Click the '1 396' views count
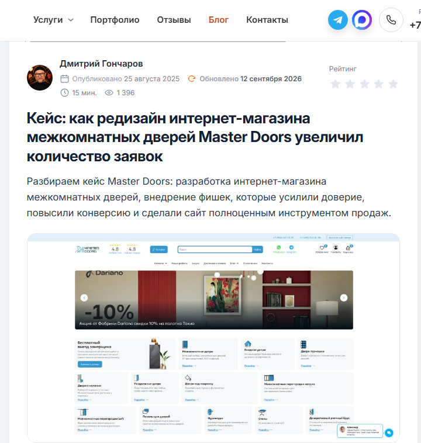Viewport: 421px width, 443px height. (126, 93)
